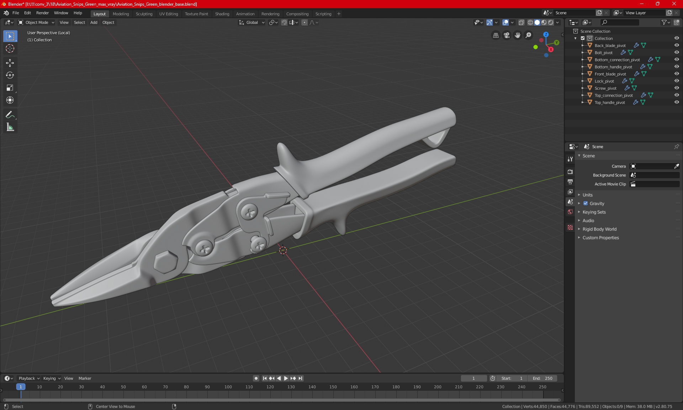The image size is (683, 410).
Task: Click the pan view hand icon
Action: tap(518, 35)
